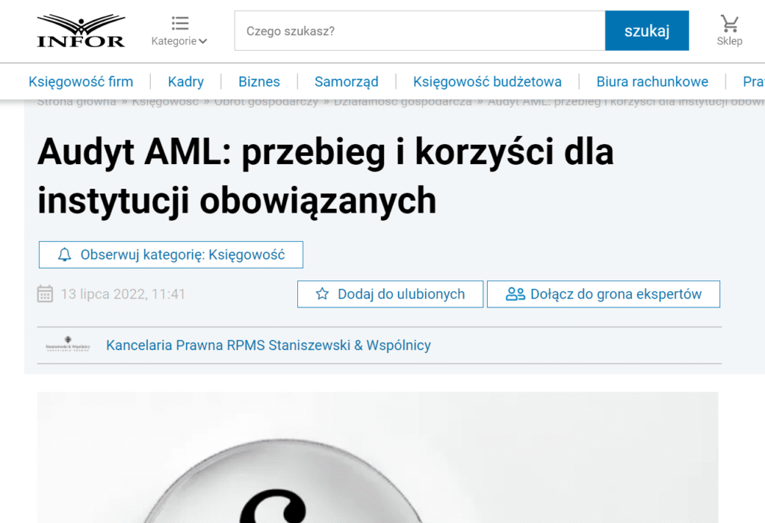Click the INFOR logo
765x523 pixels.
click(81, 31)
